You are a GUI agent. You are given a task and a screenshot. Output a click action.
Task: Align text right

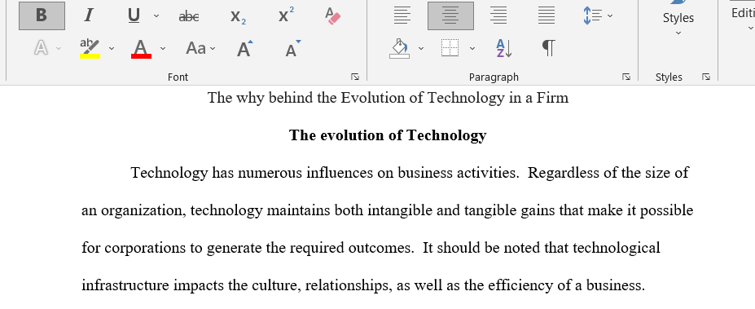(498, 16)
